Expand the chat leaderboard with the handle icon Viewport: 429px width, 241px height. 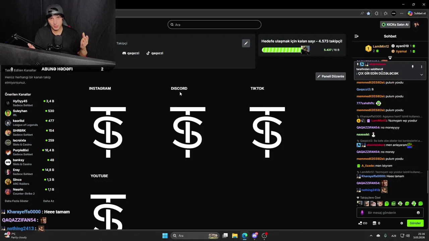point(390,58)
